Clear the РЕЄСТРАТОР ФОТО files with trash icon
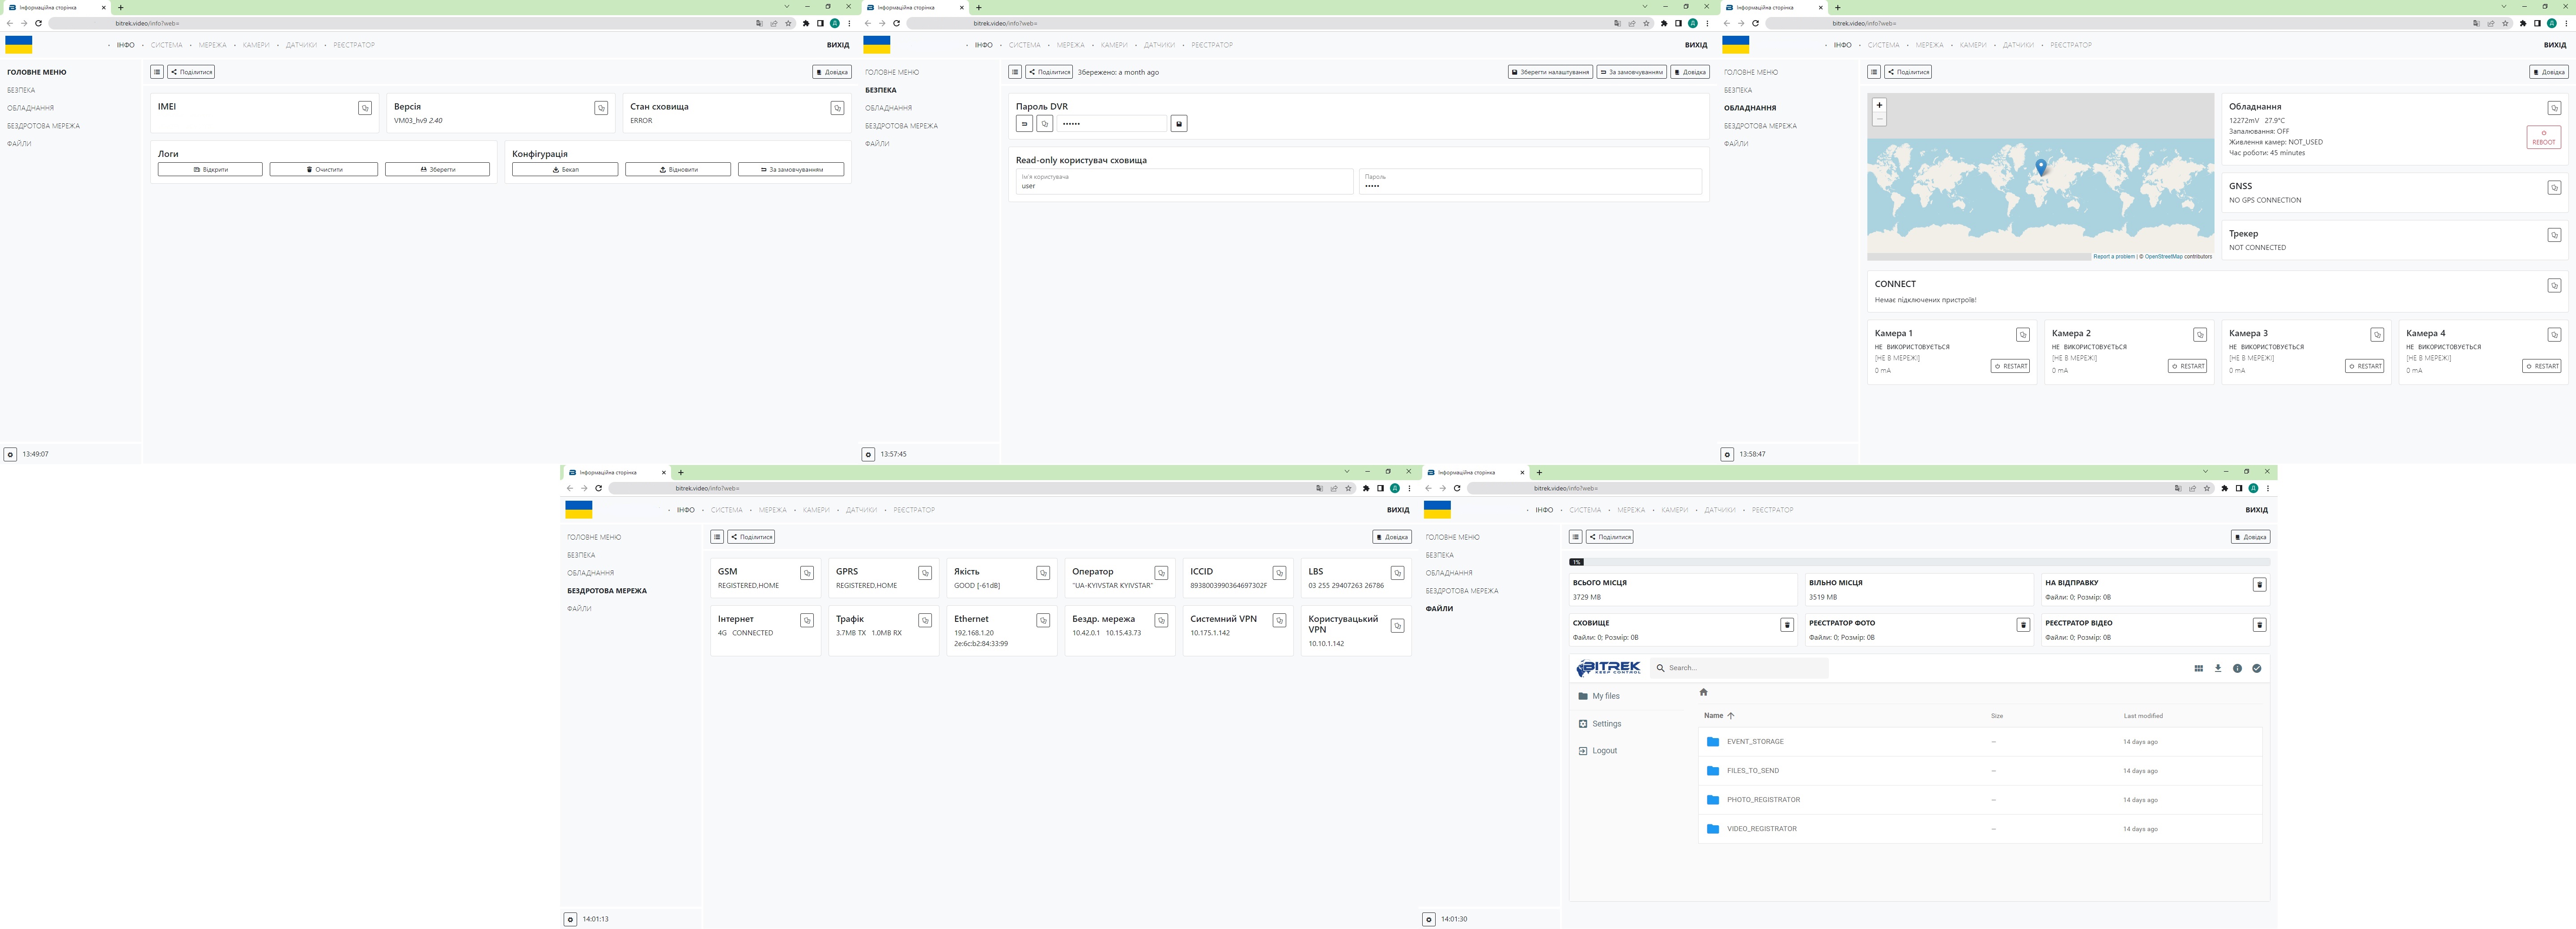The width and height of the screenshot is (2576, 929). pos(2023,625)
